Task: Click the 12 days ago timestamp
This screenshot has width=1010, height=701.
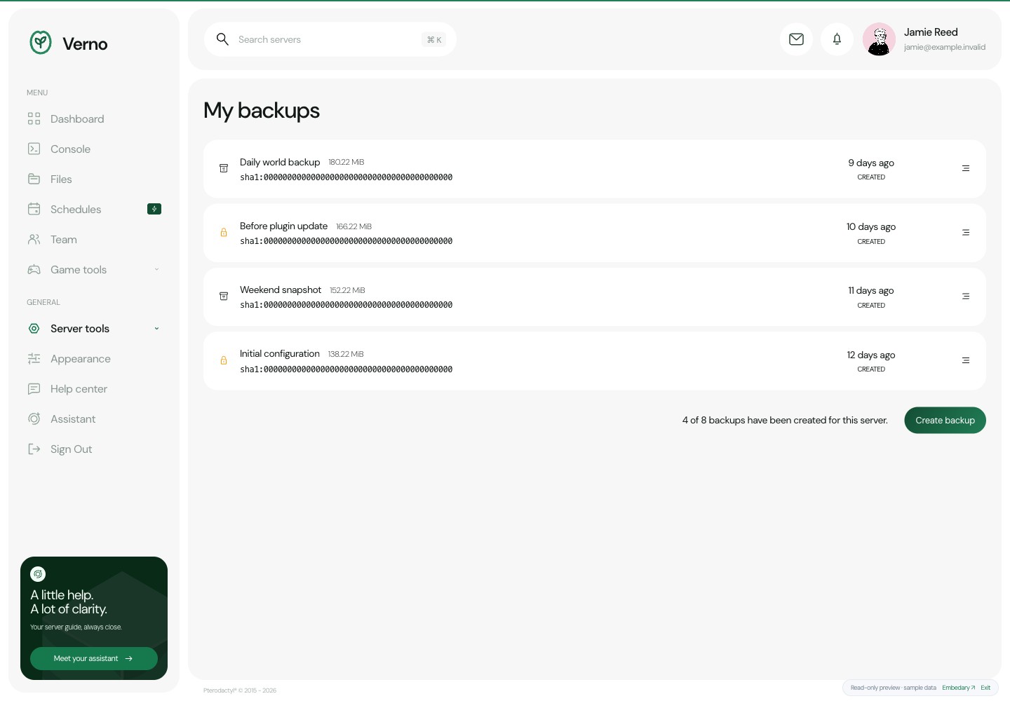Action: coord(871,355)
